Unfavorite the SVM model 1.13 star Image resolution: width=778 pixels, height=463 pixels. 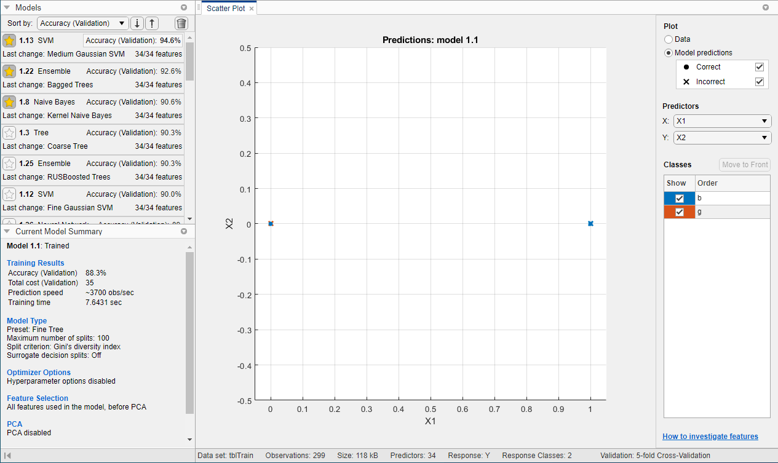[x=10, y=40]
